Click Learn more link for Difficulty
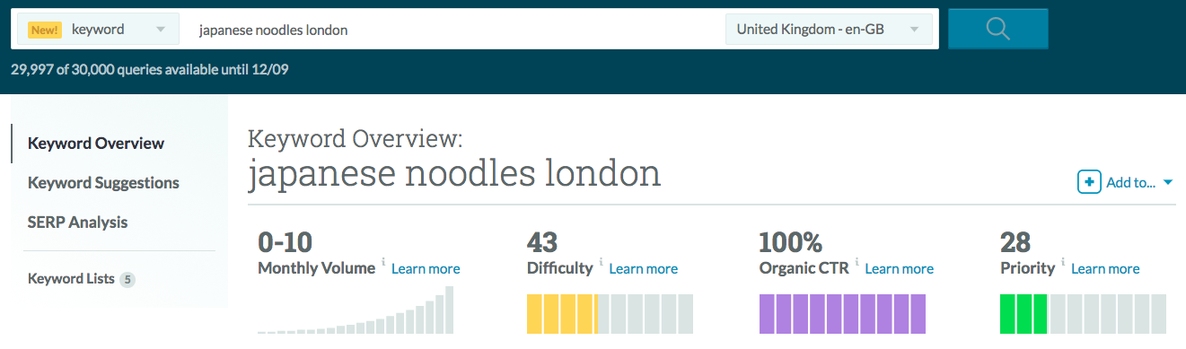This screenshot has height=349, width=1186. click(x=644, y=269)
